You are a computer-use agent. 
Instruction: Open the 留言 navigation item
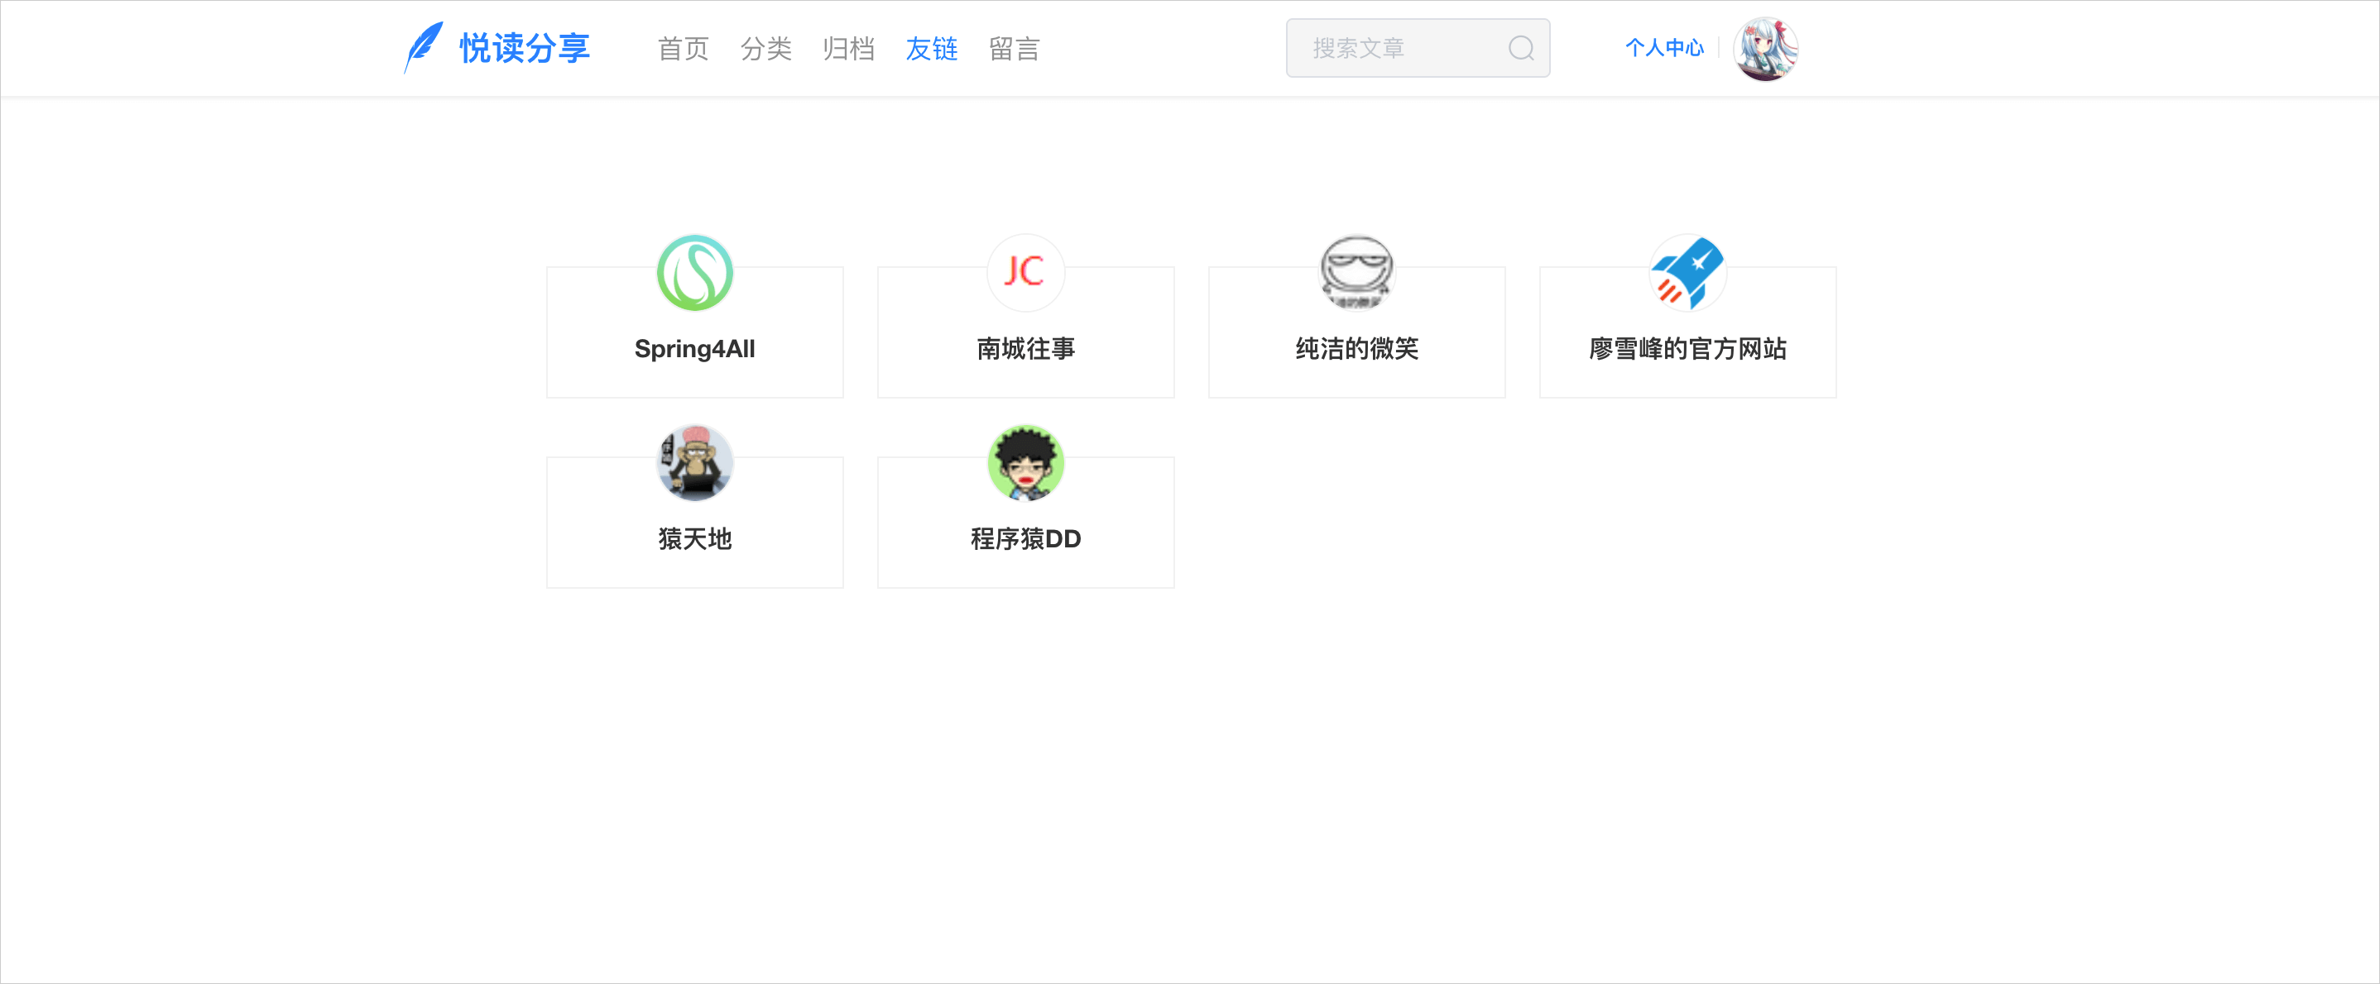pyautogui.click(x=1015, y=49)
